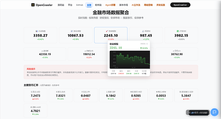221x119 pixels.
Task: Select the 3358.27 index card
Action: 40,35
